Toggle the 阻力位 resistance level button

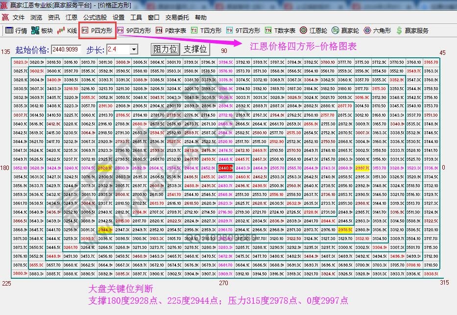[x=167, y=49]
